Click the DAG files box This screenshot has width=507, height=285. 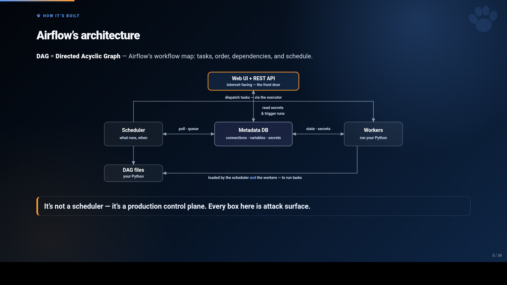point(133,173)
